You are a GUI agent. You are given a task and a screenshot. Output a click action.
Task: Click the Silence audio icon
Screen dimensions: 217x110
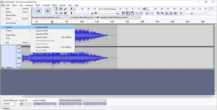(141, 13)
